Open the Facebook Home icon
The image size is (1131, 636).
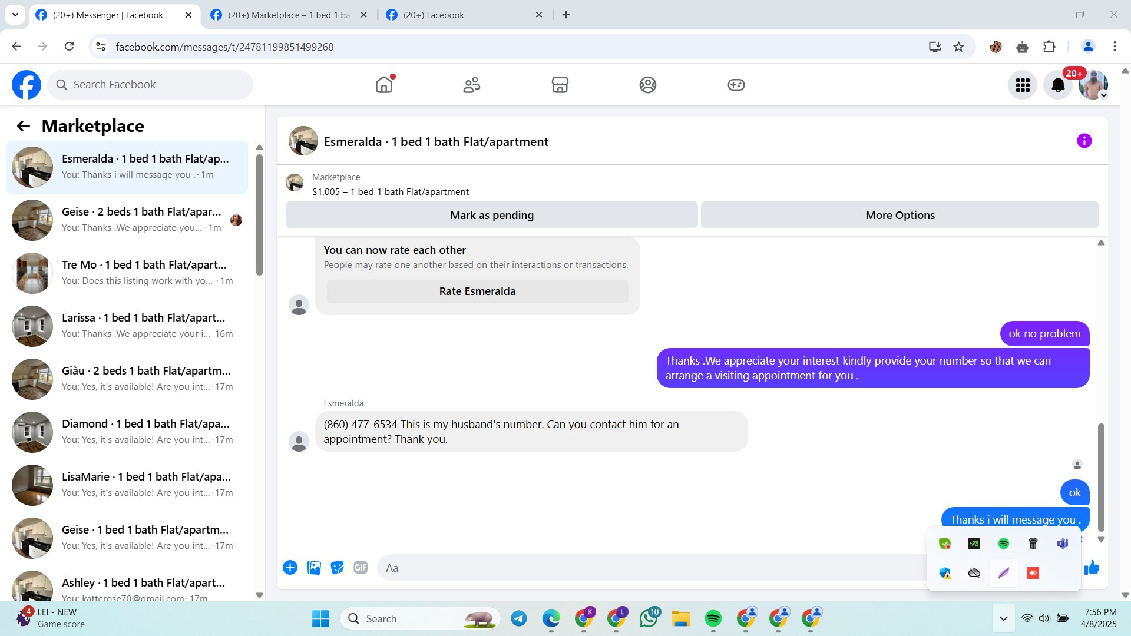point(383,85)
